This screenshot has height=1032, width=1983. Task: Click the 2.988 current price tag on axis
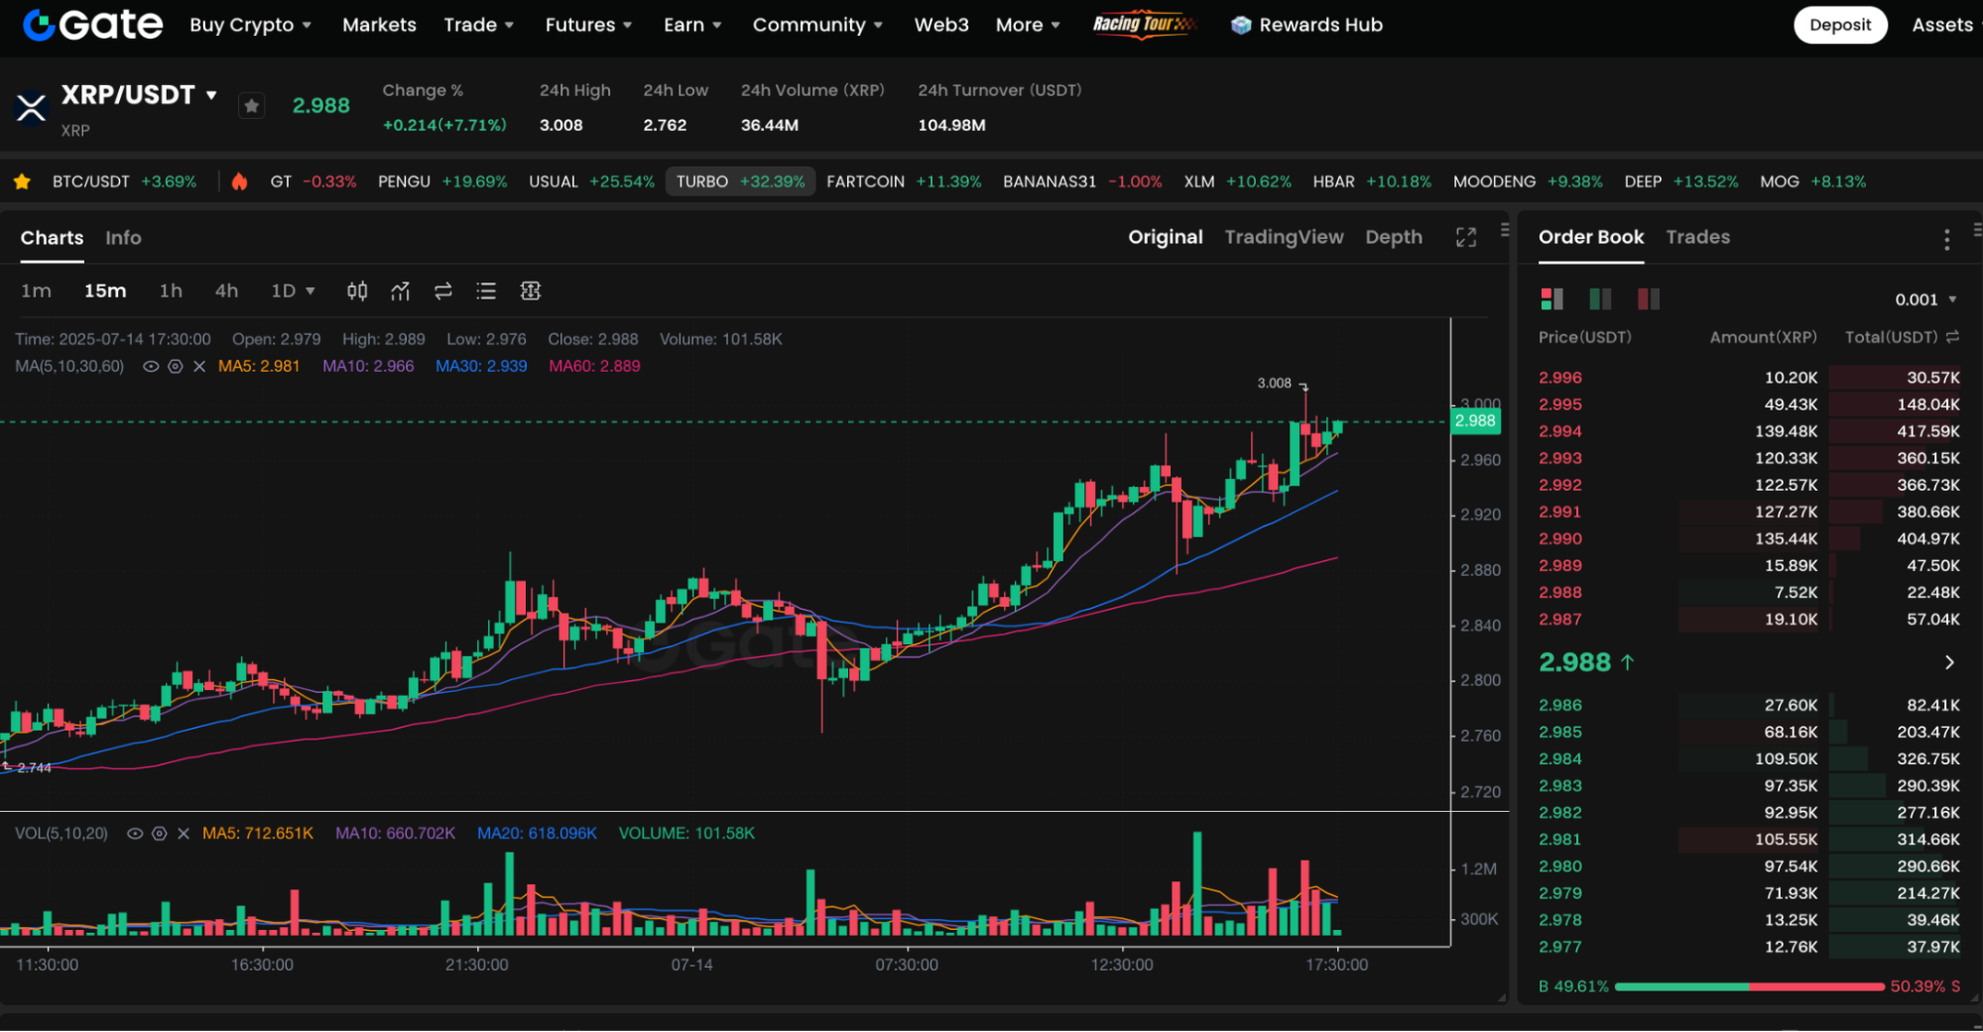click(1475, 421)
